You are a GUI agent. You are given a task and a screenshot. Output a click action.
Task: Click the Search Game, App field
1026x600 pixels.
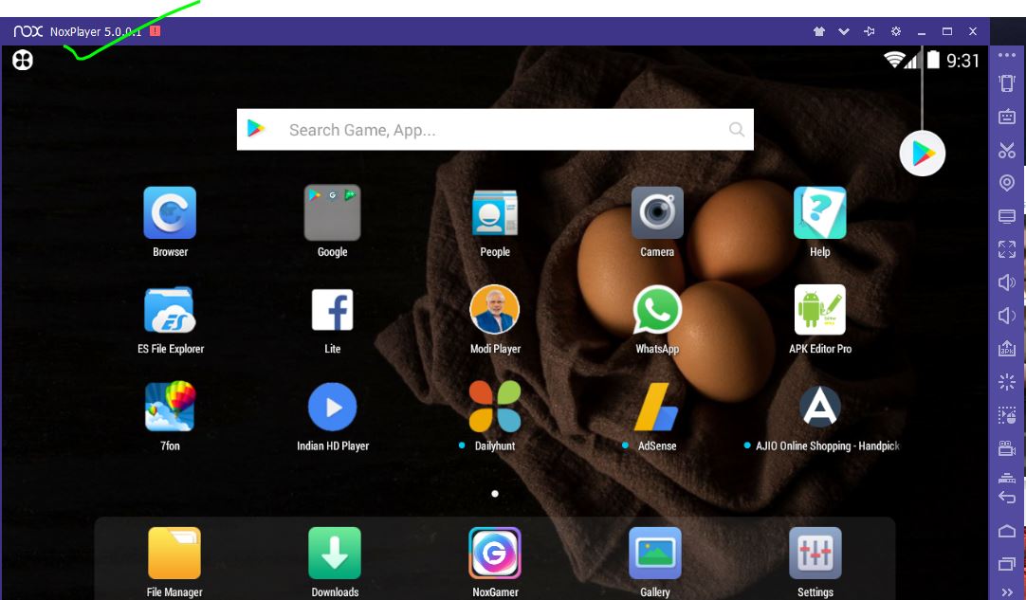point(495,130)
